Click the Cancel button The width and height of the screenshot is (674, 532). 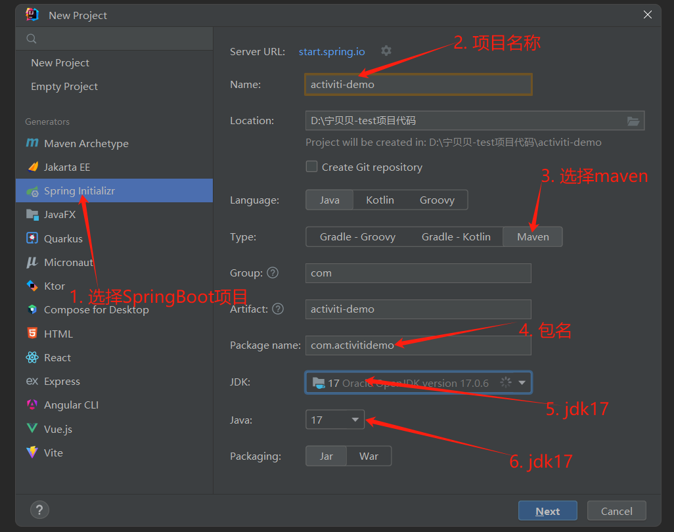tap(616, 511)
